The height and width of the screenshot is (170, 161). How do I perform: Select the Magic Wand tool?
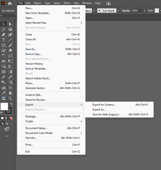(x=3, y=29)
